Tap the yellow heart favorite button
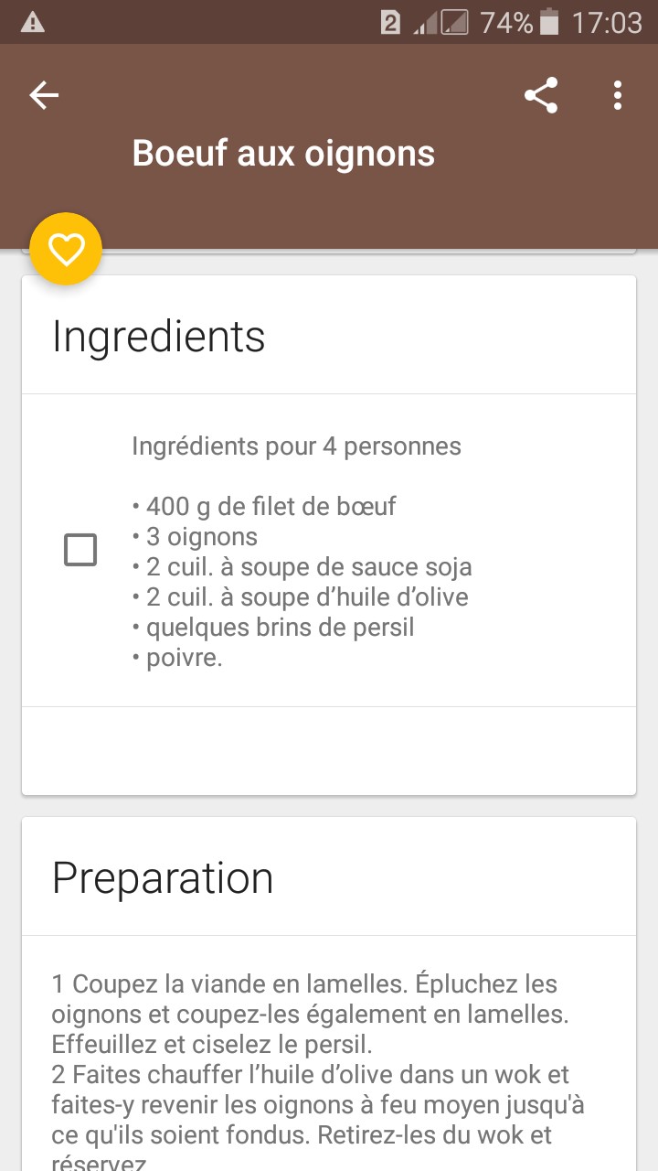 click(66, 249)
